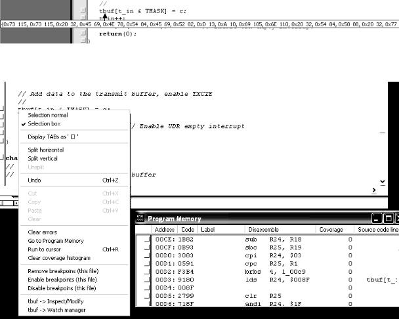Click 'lds R24, $008F' disassembly text
Screen dimensions: 399x319
click(278, 280)
